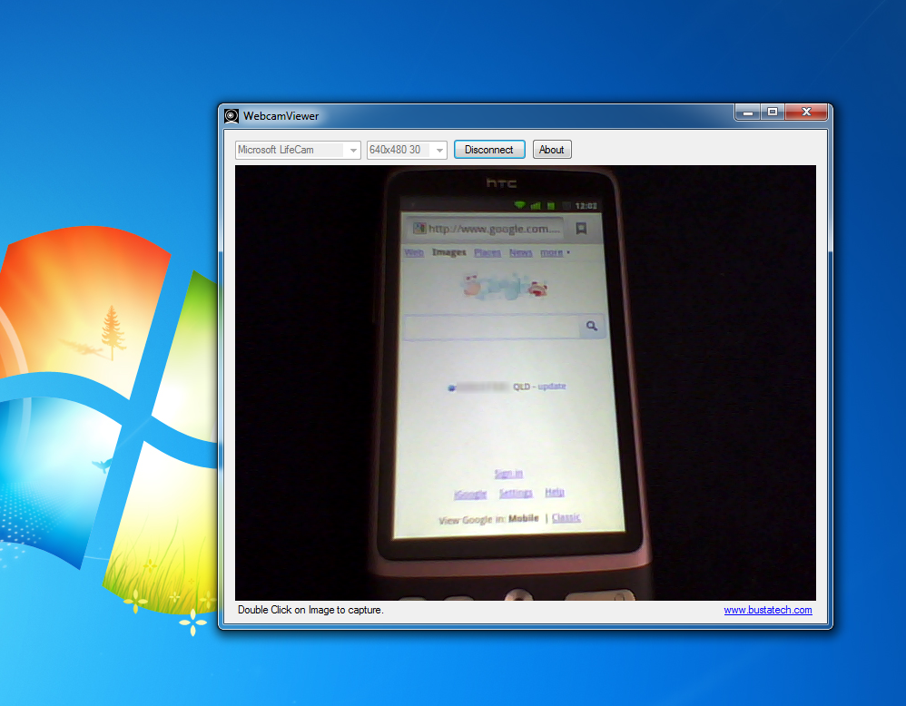Screen dimensions: 906x706
Task: Click the WebcamViewer window title text
Action: point(281,116)
